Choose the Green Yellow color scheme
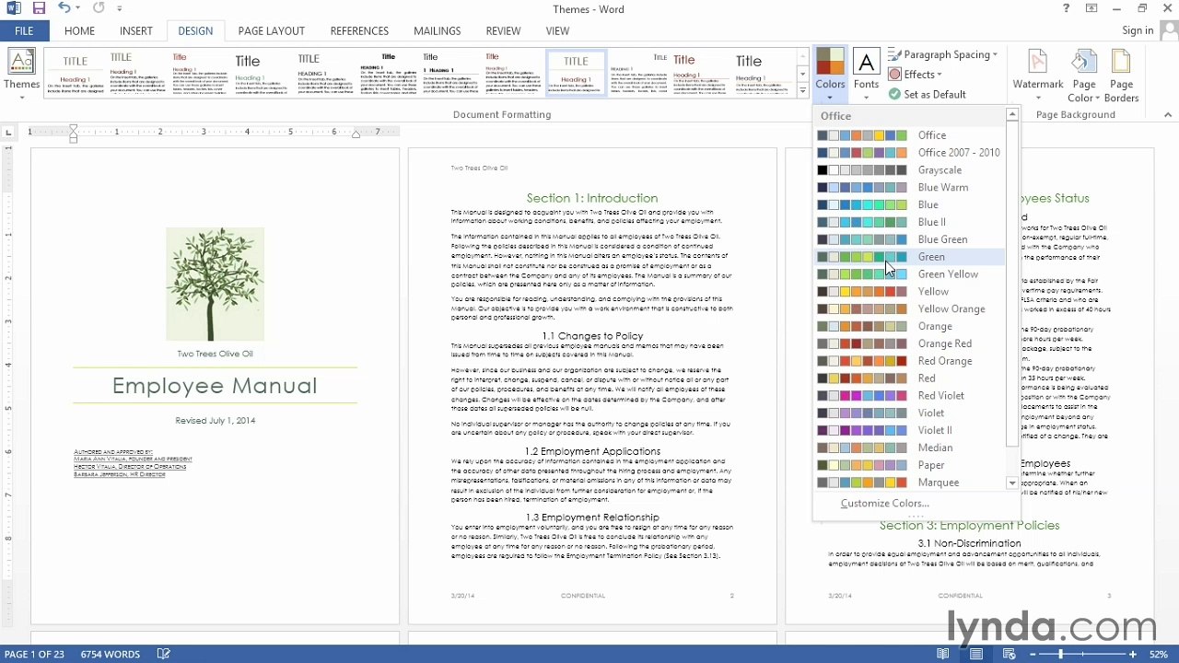Viewport: 1179px width, 663px height. [908, 274]
